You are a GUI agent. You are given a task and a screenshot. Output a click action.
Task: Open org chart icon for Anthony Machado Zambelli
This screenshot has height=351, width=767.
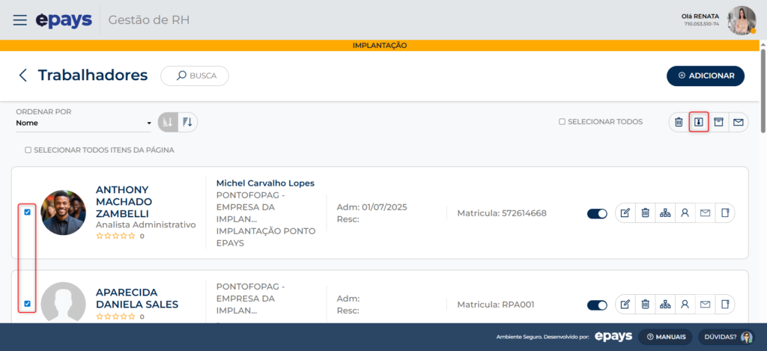(665, 213)
